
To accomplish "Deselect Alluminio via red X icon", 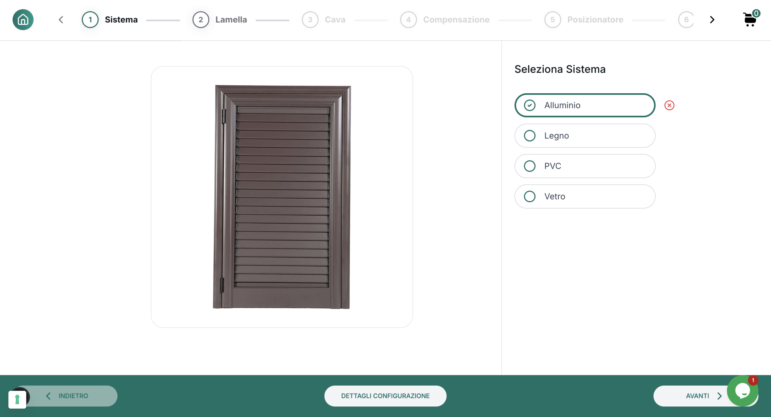I will click(670, 105).
